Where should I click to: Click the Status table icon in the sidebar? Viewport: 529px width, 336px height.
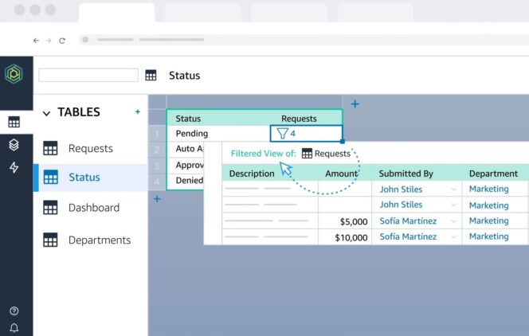pyautogui.click(x=51, y=178)
